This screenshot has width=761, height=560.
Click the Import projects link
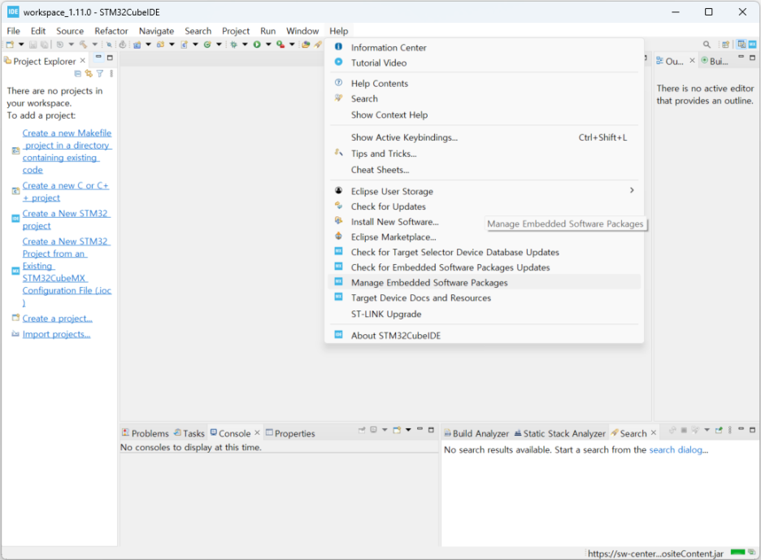tap(56, 334)
